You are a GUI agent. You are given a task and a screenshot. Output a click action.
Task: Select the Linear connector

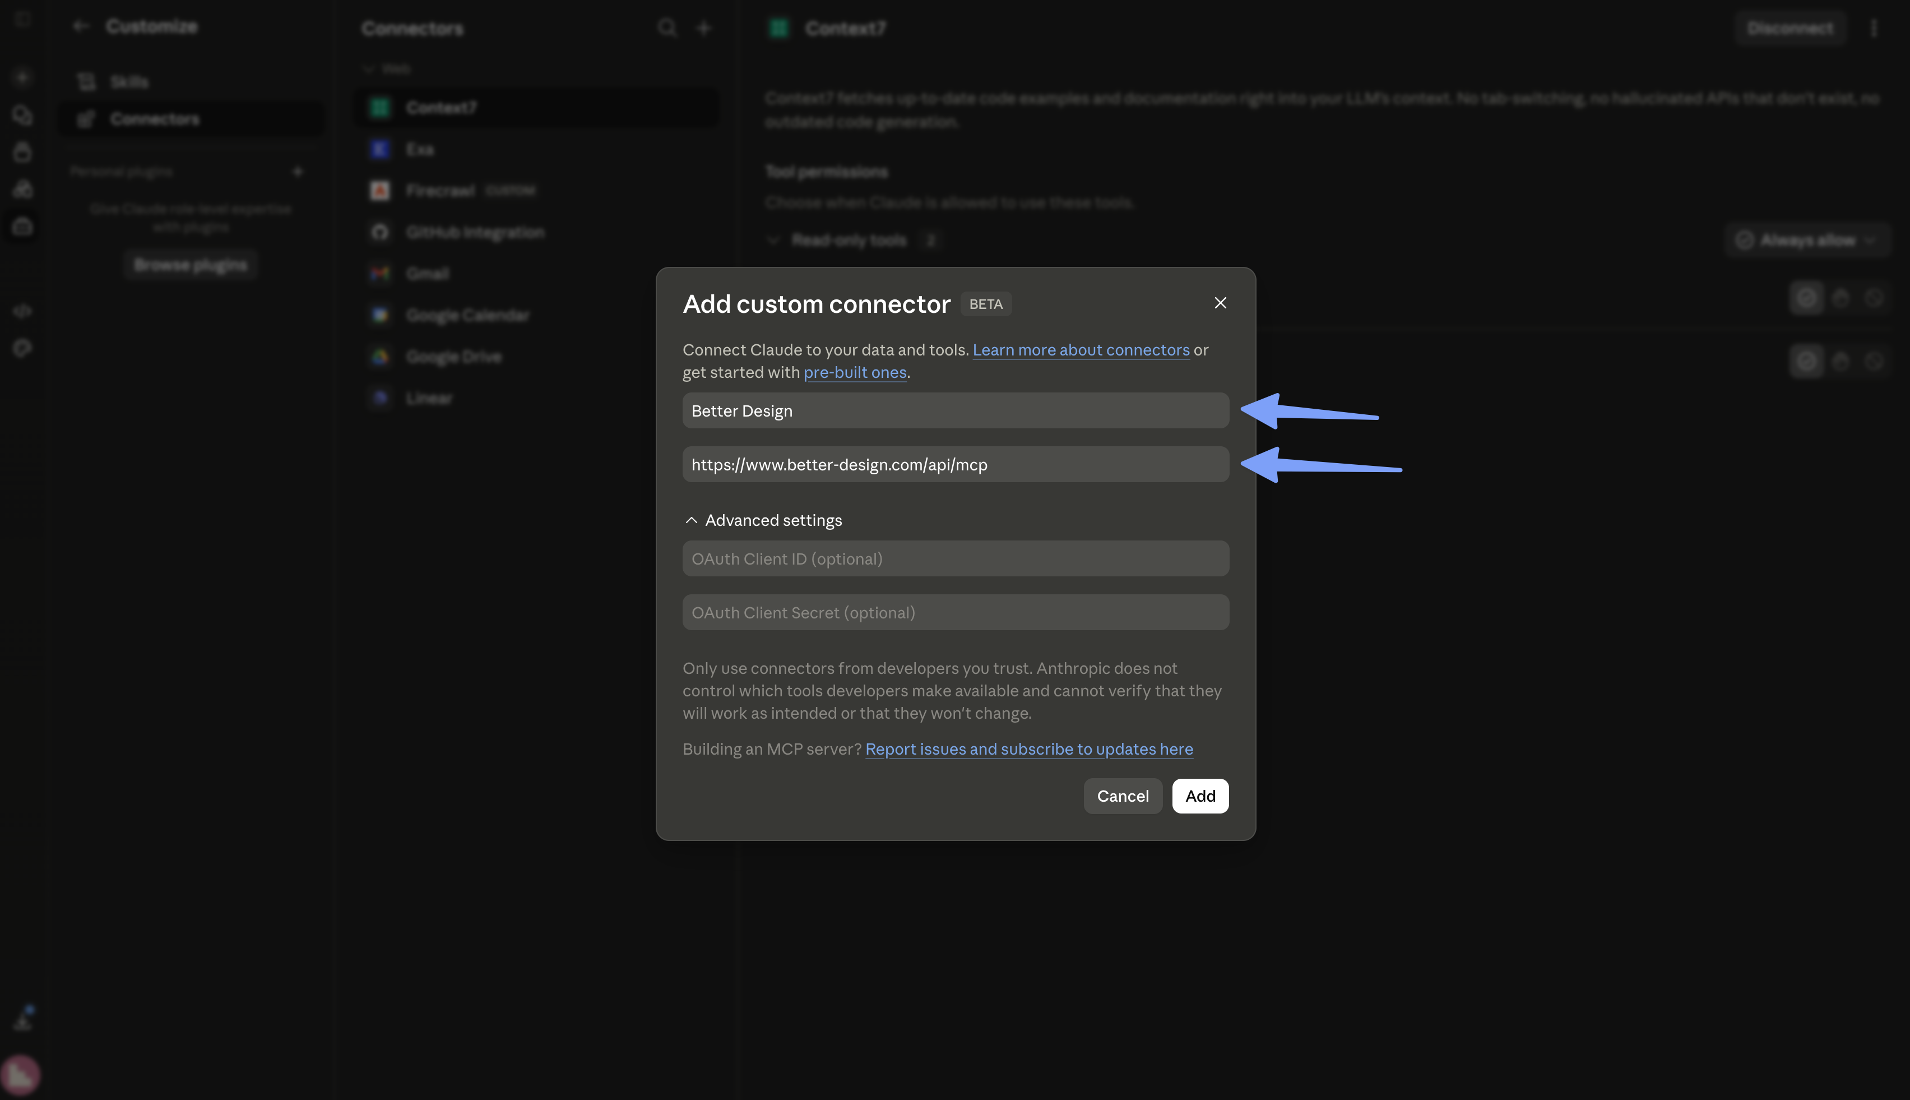[537, 398]
